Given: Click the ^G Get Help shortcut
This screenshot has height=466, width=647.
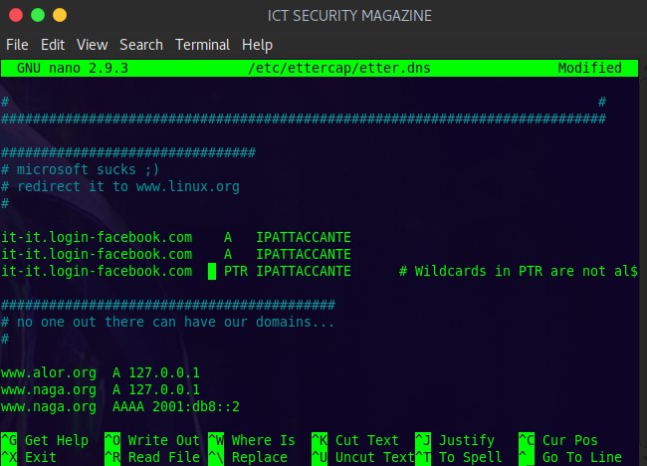Looking at the screenshot, I should [45, 440].
